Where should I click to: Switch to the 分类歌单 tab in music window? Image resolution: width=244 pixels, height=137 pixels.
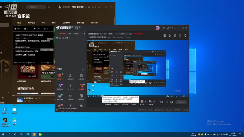coord(66,23)
